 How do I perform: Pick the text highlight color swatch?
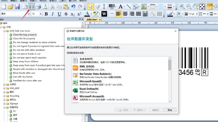point(96,14)
